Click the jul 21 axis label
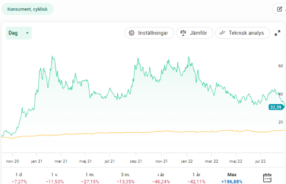 point(110,161)
